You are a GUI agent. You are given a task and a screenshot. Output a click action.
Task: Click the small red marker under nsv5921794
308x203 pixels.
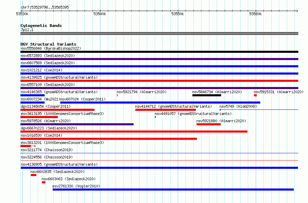pos(117,95)
